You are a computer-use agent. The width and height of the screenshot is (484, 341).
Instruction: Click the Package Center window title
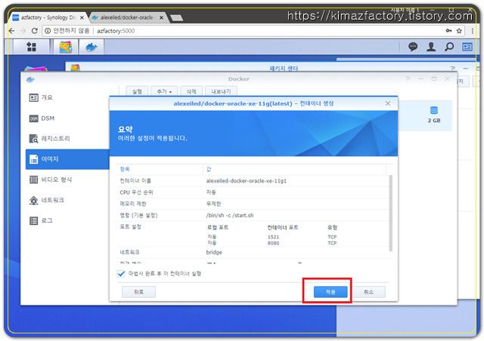(x=284, y=69)
